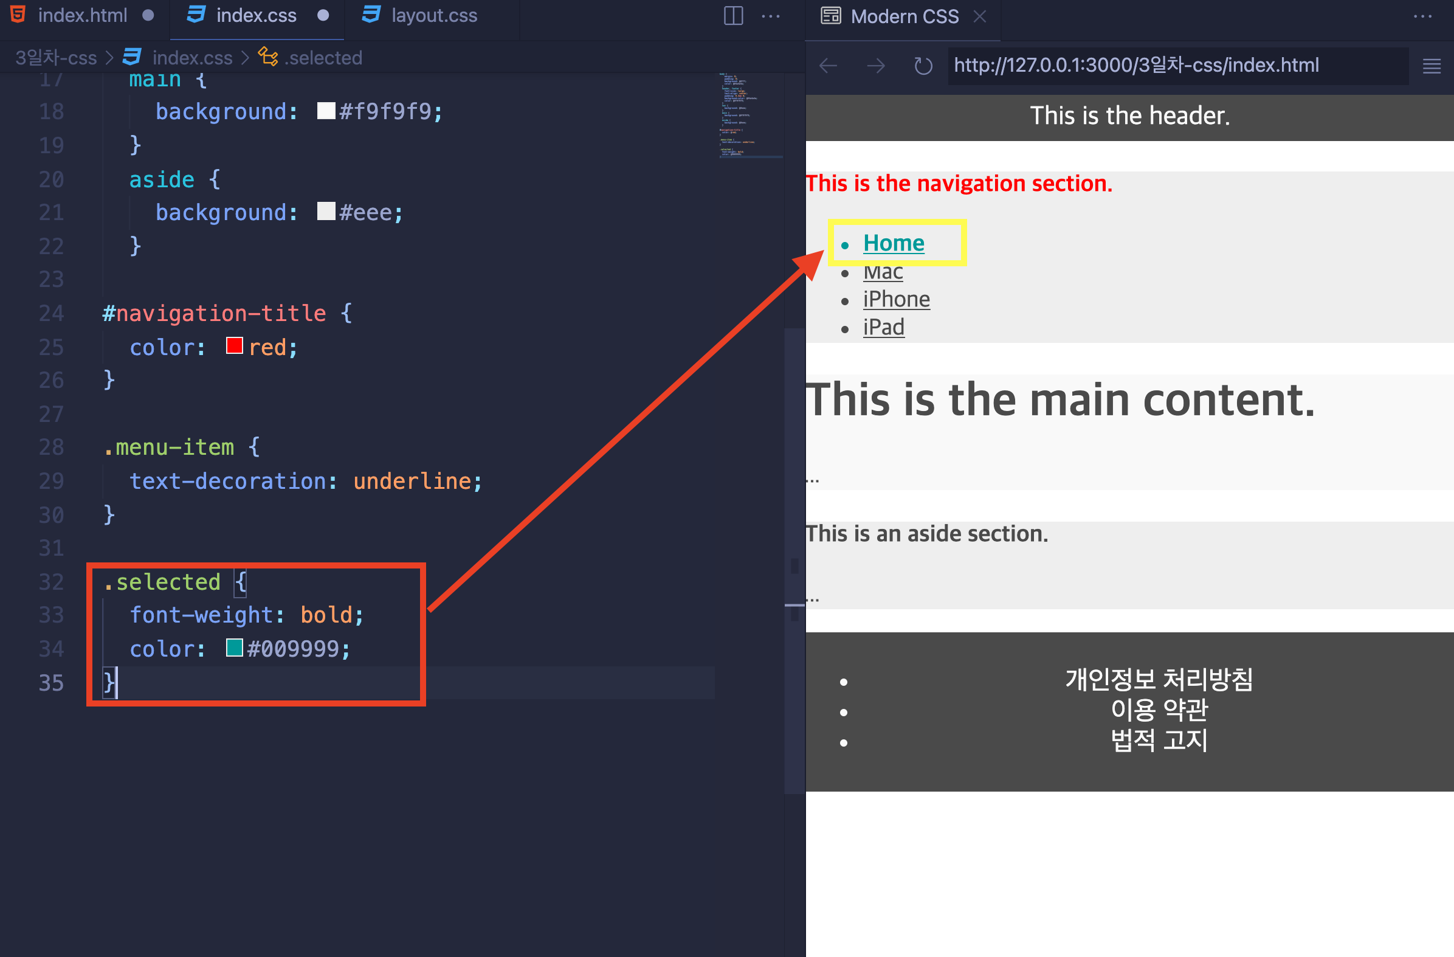Image resolution: width=1454 pixels, height=957 pixels.
Task: Reload the preview page
Action: 923,66
